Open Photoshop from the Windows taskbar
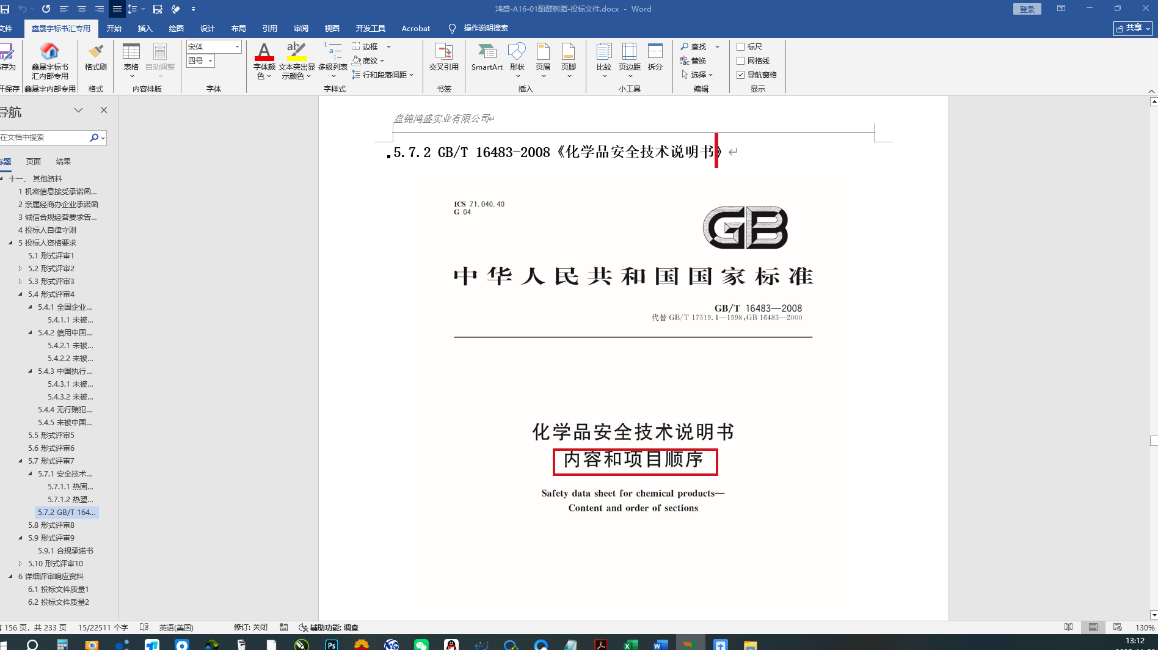This screenshot has height=650, width=1158. [x=332, y=644]
